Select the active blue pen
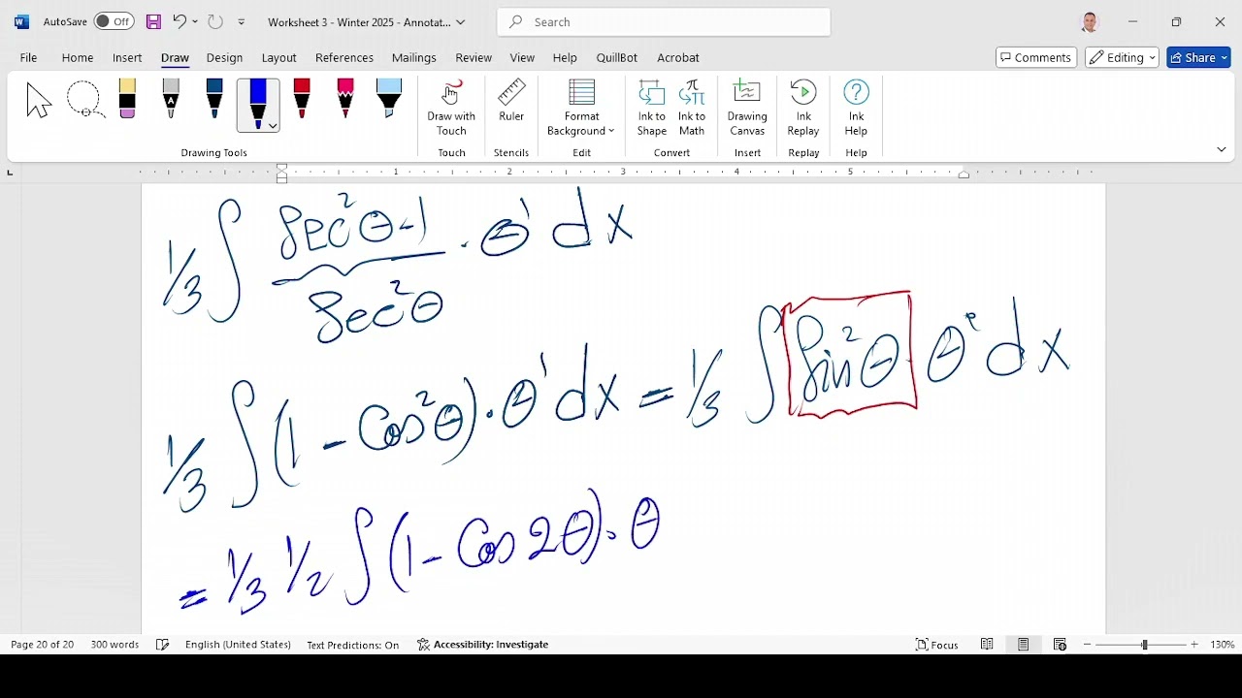The image size is (1242, 698). [257, 104]
